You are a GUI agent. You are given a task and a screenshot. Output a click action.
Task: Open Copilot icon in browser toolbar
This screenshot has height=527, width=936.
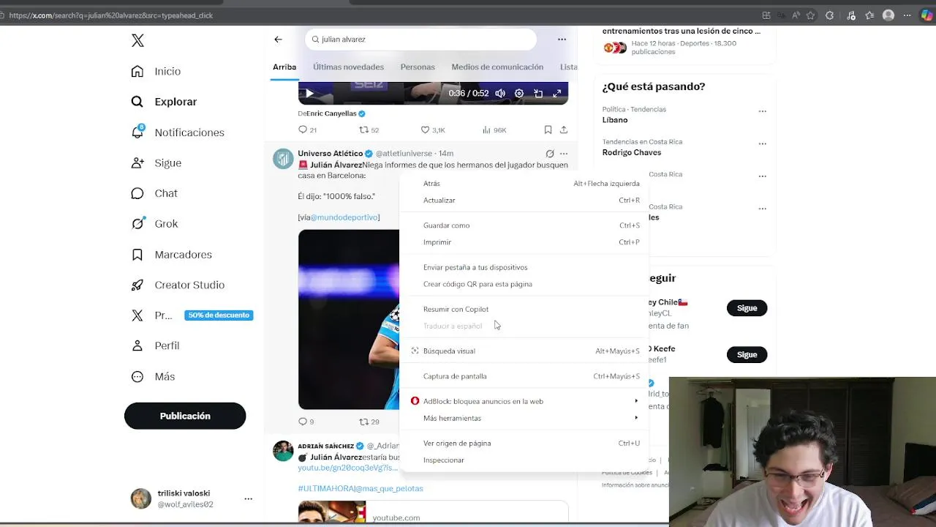[x=926, y=15]
